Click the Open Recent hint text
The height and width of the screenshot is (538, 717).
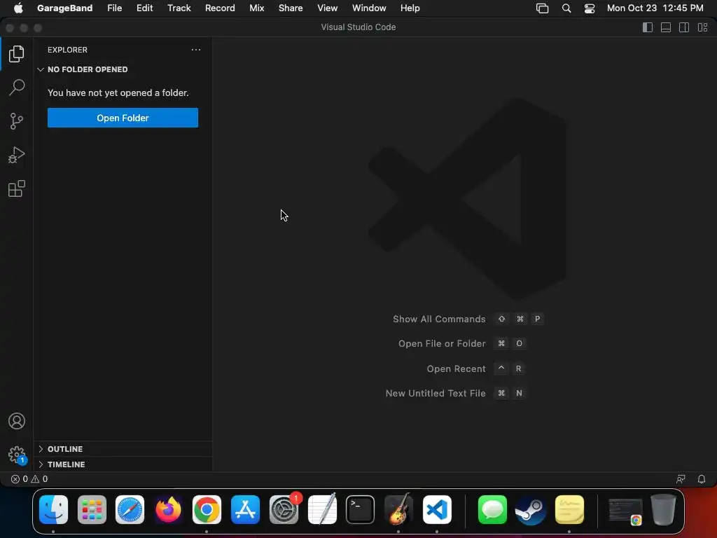pyautogui.click(x=456, y=368)
